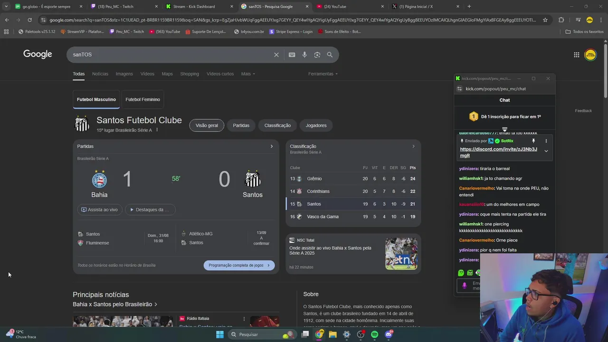Open site info icon in Kick popout

(459, 89)
